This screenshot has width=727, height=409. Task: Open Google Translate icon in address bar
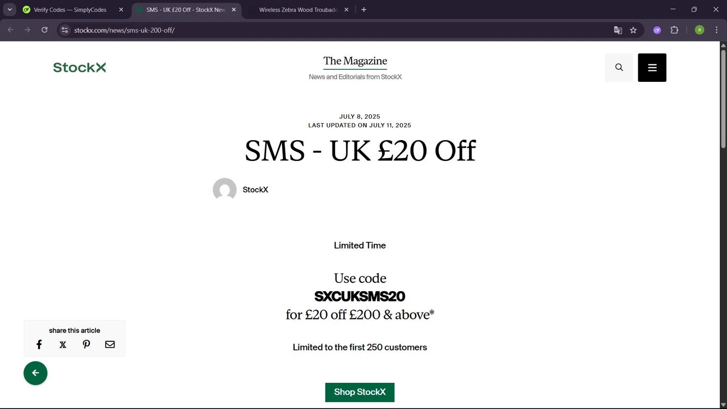(x=618, y=30)
